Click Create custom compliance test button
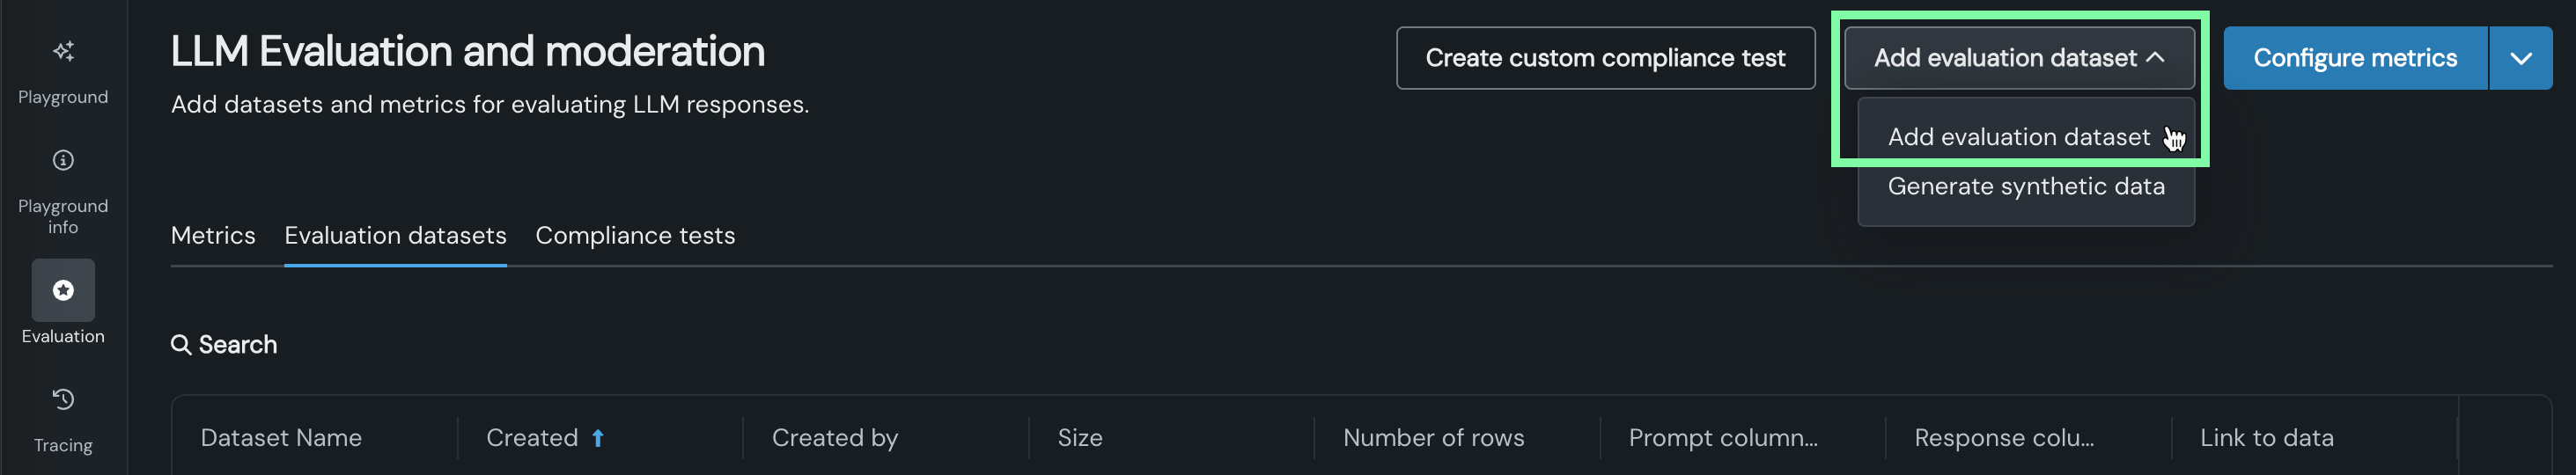The width and height of the screenshot is (2576, 475). tap(1604, 58)
